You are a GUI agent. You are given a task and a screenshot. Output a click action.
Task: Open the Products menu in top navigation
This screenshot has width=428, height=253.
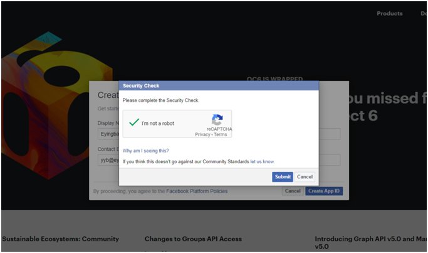[x=390, y=13]
